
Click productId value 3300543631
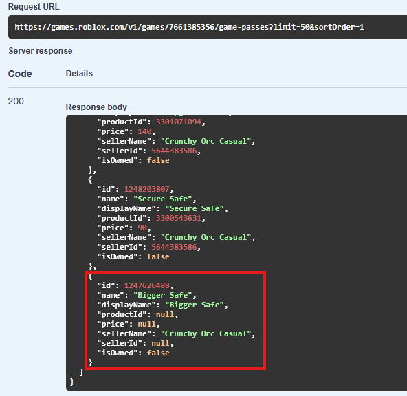coord(179,218)
